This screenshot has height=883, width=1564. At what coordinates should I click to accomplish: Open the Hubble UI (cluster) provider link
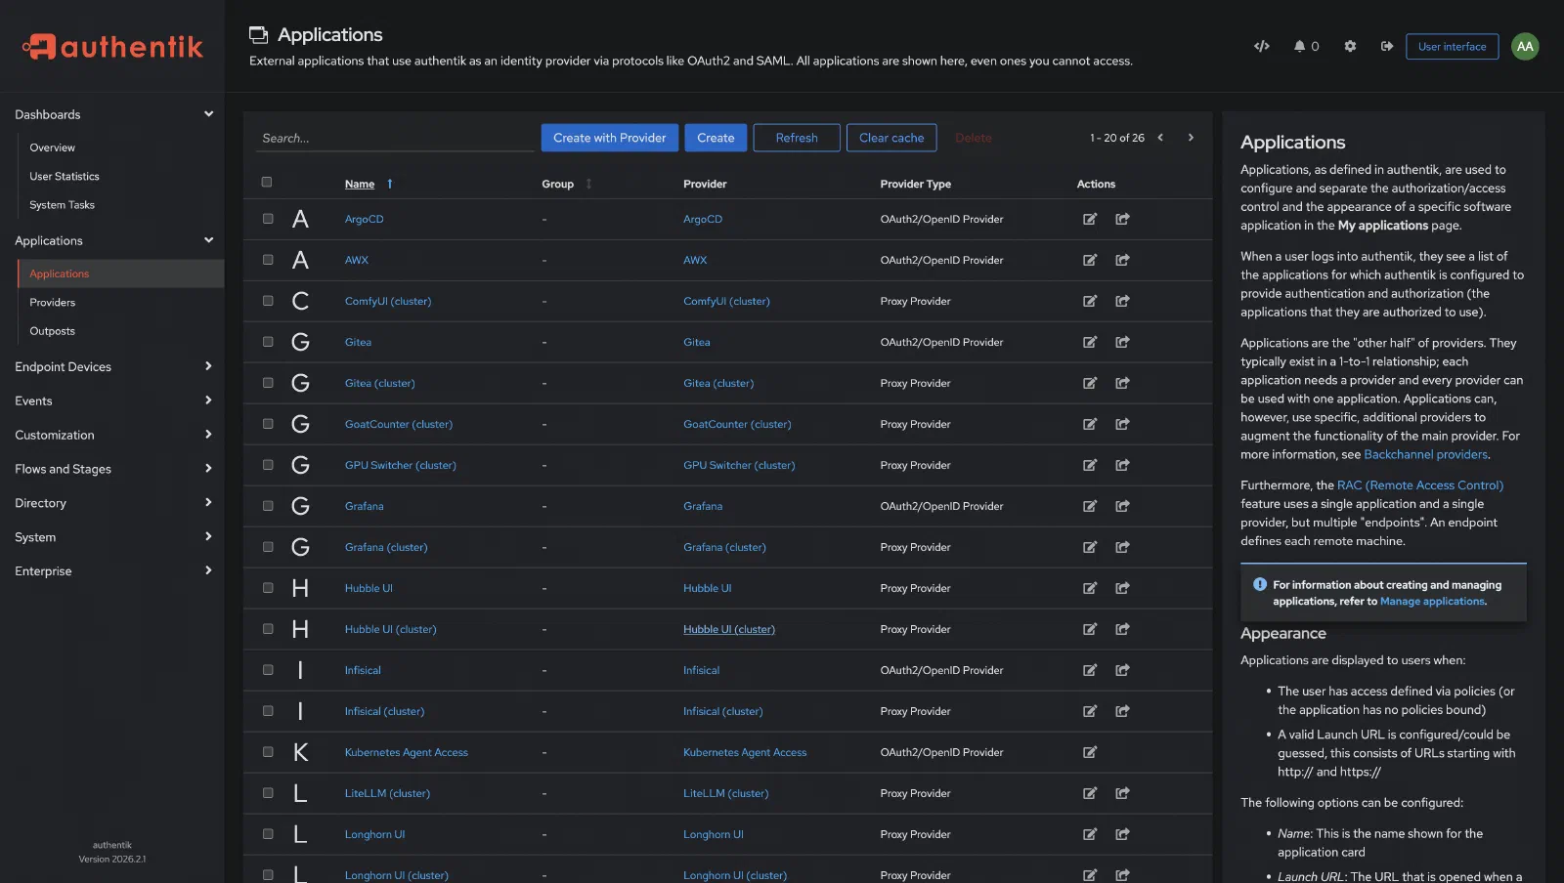pyautogui.click(x=728, y=629)
